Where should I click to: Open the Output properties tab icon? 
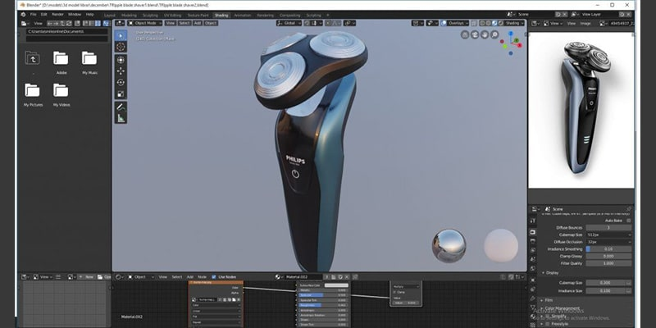[532, 241]
